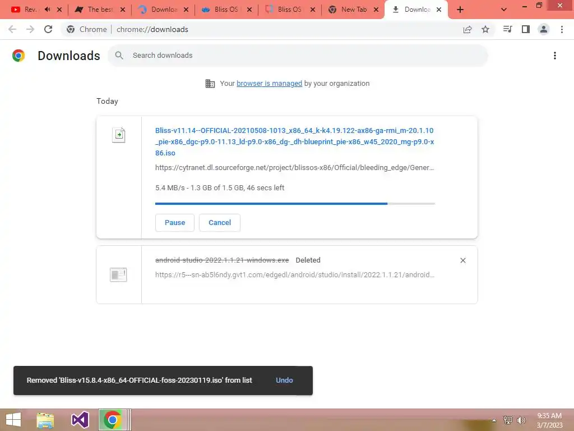The image size is (574, 431).
Task: Go back using the browser back arrow
Action: tap(12, 29)
